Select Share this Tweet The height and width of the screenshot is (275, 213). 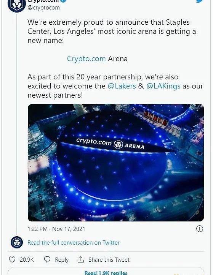click(109, 260)
